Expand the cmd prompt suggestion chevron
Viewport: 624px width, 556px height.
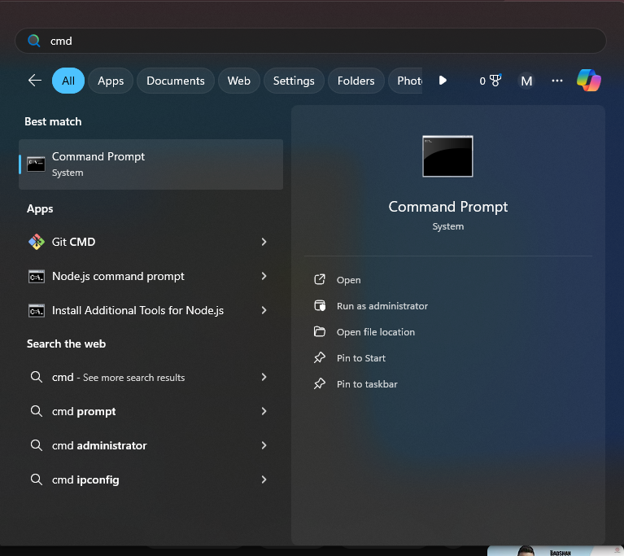point(264,411)
